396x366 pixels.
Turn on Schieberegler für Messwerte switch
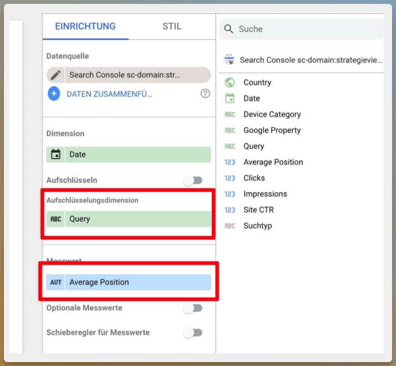[193, 333]
